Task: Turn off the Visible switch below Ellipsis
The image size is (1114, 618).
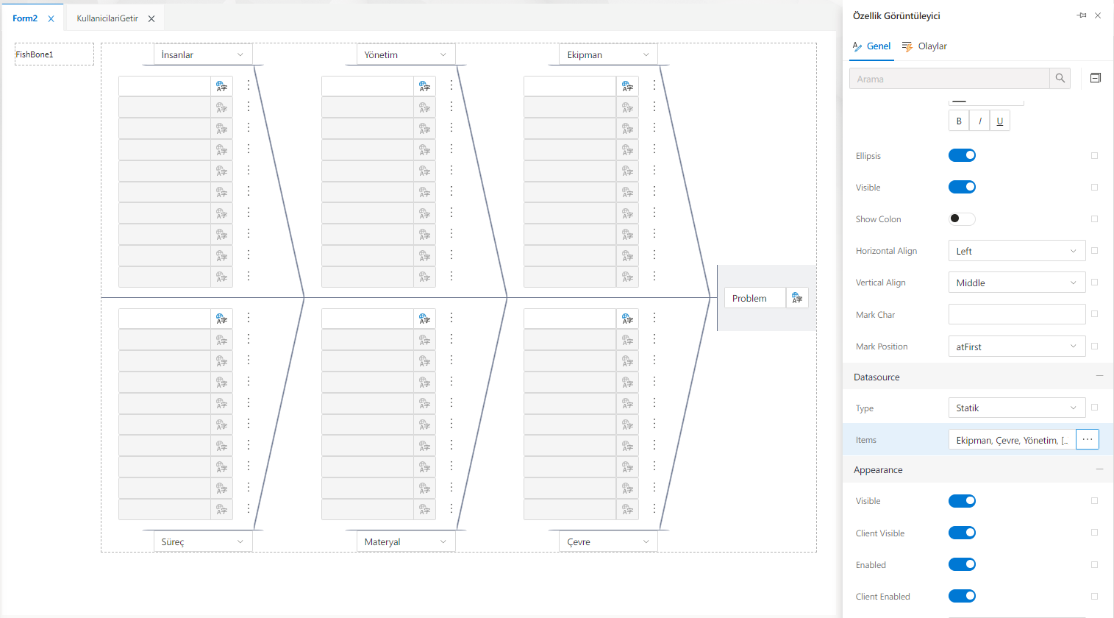Action: [962, 187]
